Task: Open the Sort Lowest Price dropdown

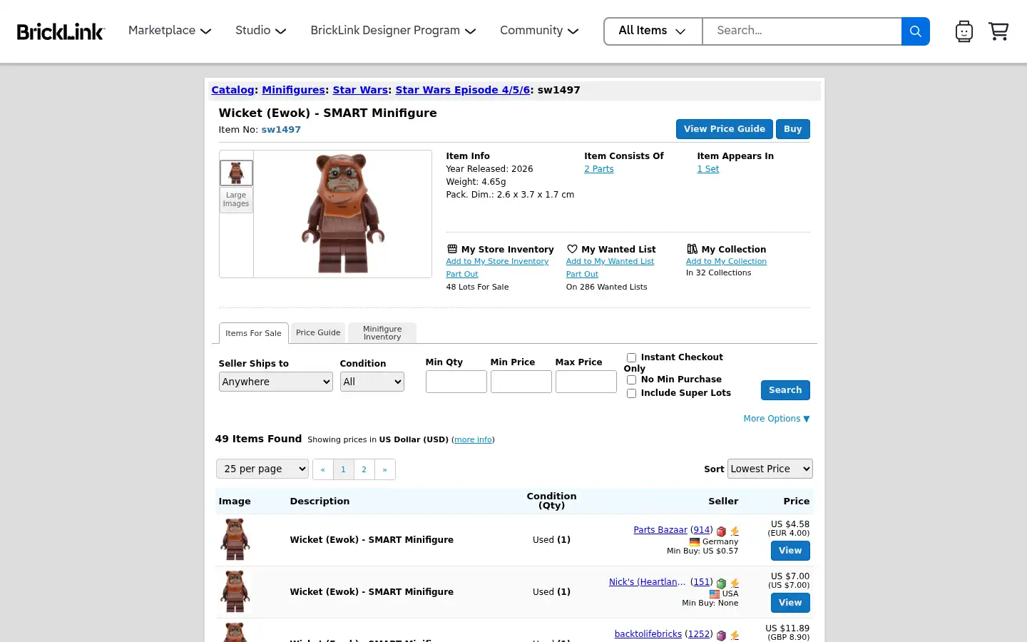Action: coord(770,469)
